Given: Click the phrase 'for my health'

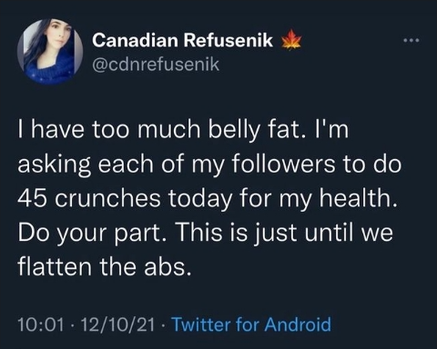Looking at the screenshot, I should 319,199.
